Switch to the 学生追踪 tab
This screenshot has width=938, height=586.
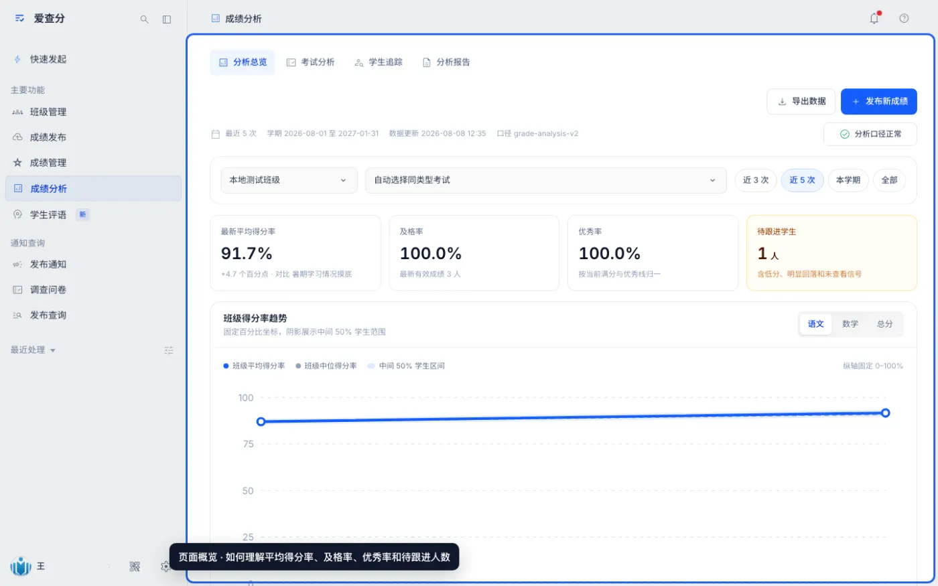coord(379,62)
